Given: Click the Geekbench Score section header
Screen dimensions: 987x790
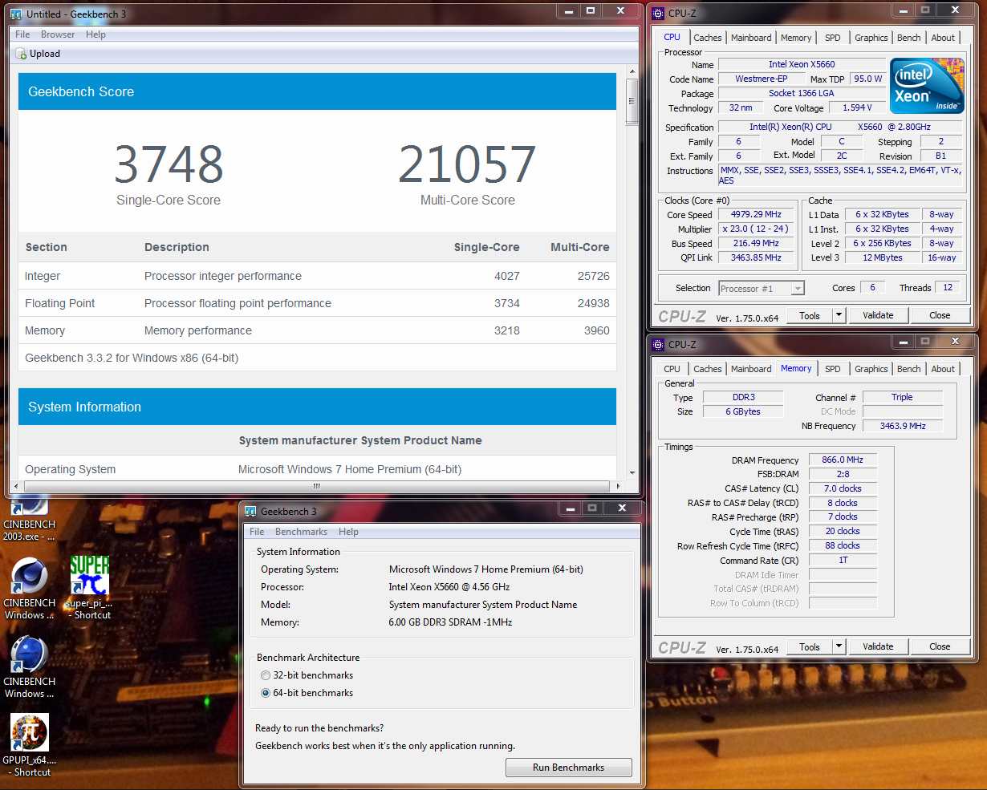Looking at the screenshot, I should (318, 91).
